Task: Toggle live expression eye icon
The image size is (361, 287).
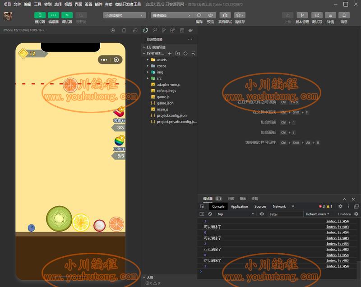Action: pos(262,214)
